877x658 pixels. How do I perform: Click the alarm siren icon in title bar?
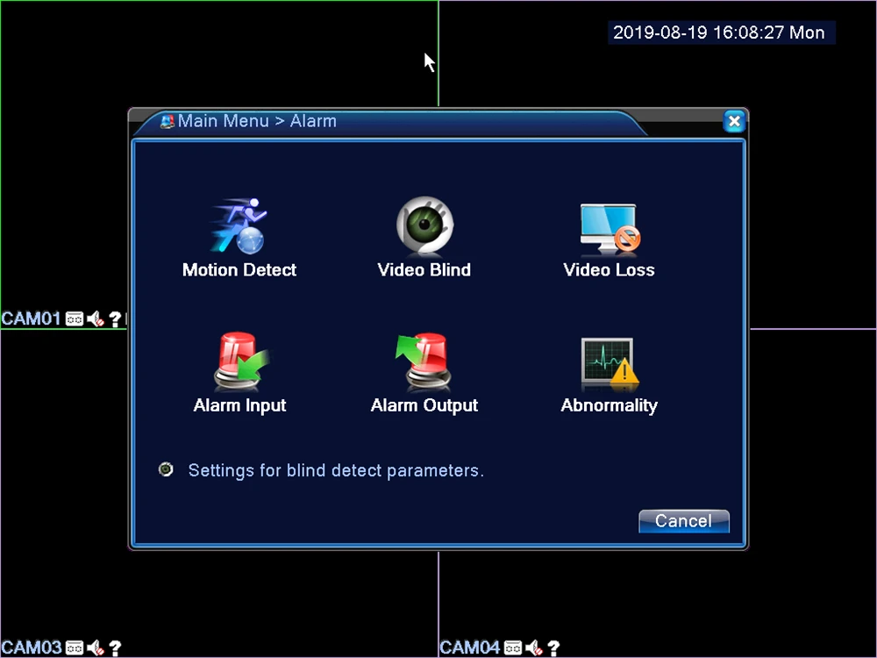point(167,121)
